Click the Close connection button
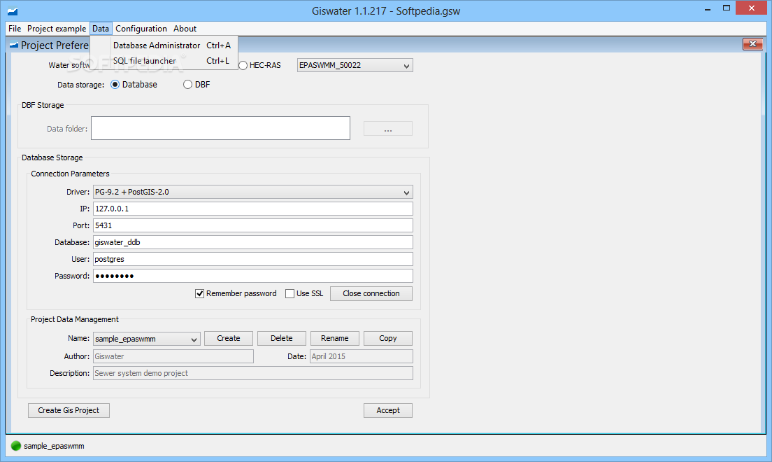Image resolution: width=772 pixels, height=462 pixels. click(371, 293)
